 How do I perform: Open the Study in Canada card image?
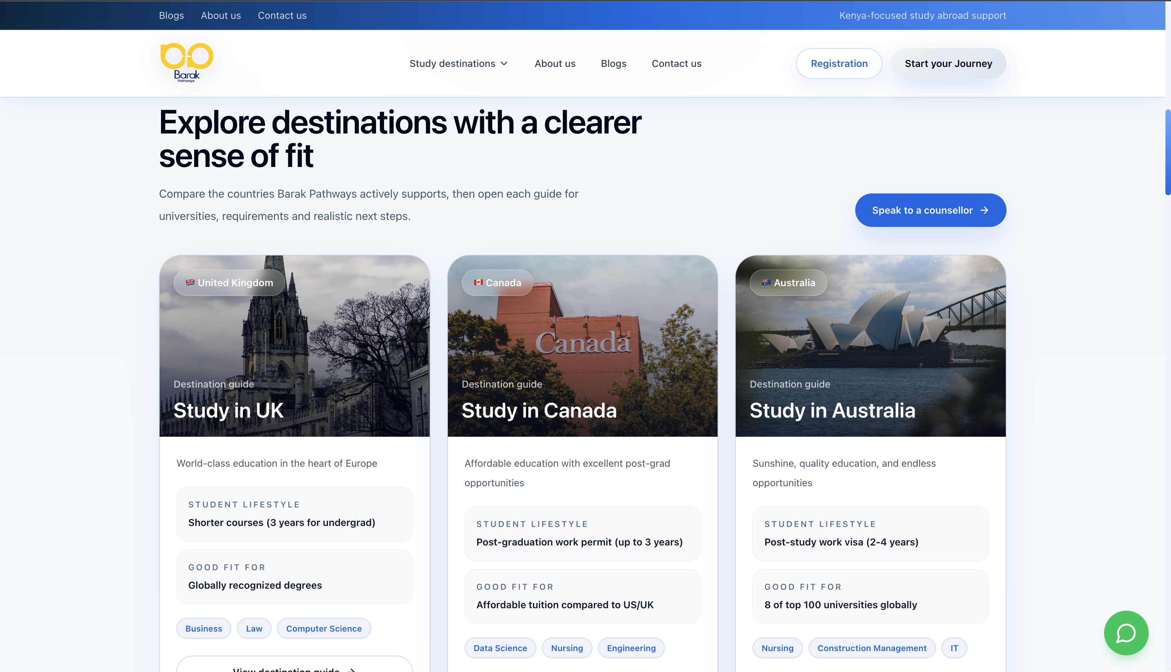point(582,346)
